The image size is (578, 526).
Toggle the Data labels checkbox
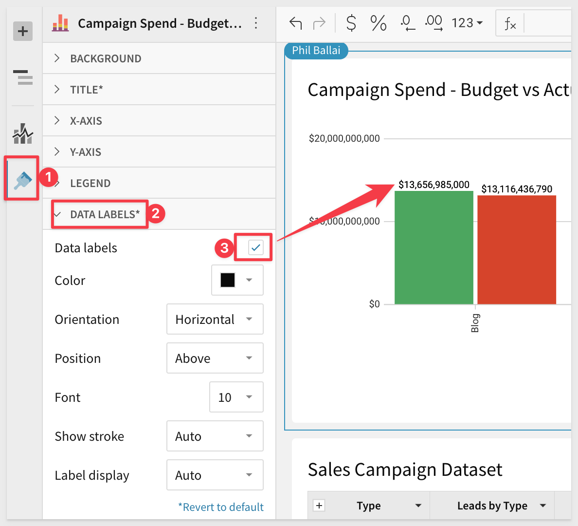click(x=255, y=247)
